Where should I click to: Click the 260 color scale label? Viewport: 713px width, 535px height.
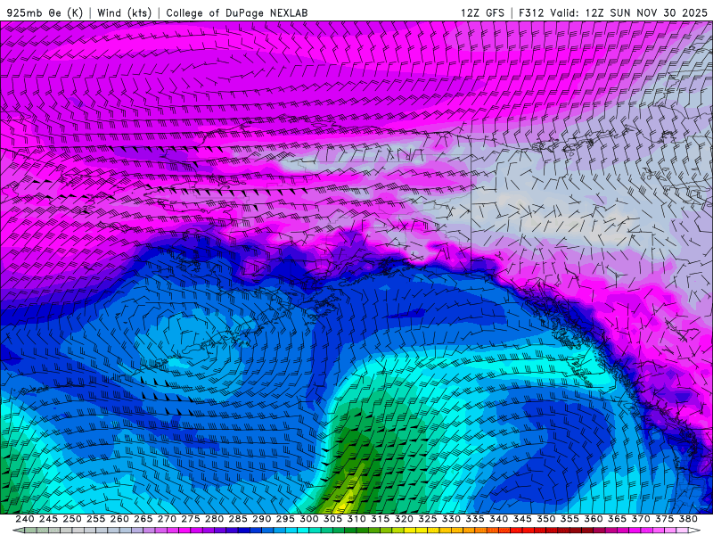119,519
